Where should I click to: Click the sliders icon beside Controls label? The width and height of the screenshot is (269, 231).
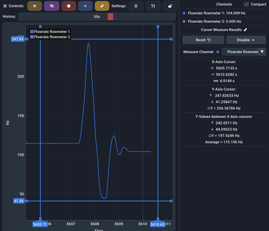tap(5, 6)
